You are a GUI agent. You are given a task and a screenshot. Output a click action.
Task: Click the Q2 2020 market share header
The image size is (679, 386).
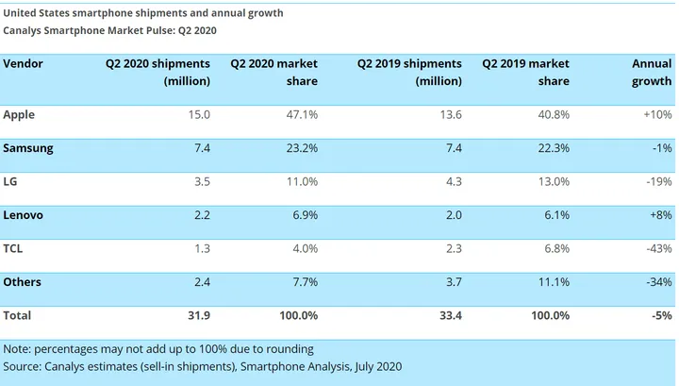[x=274, y=73]
